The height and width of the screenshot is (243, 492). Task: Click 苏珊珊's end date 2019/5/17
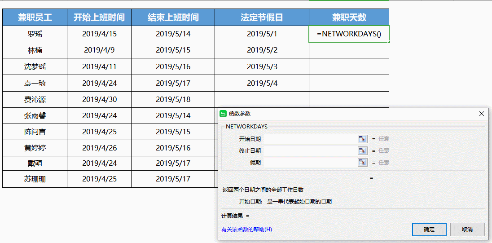tap(173, 179)
